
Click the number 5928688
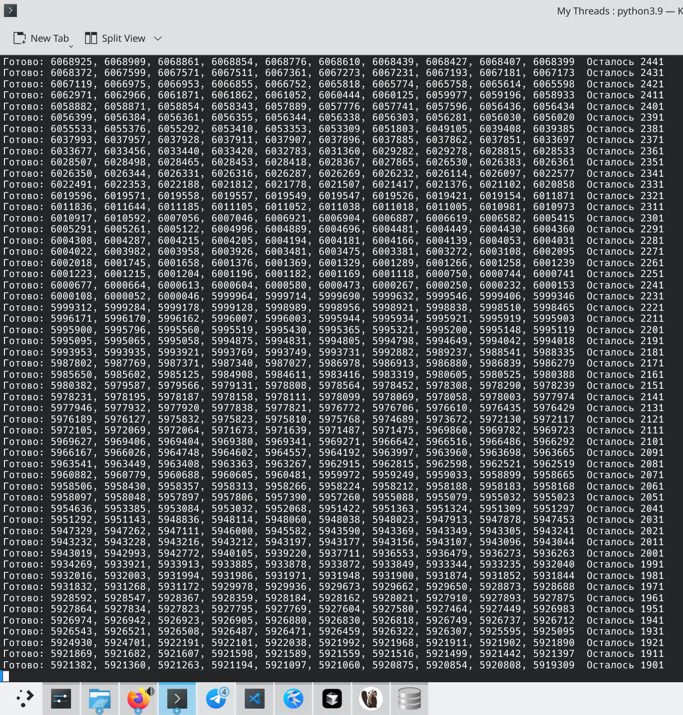point(554,586)
